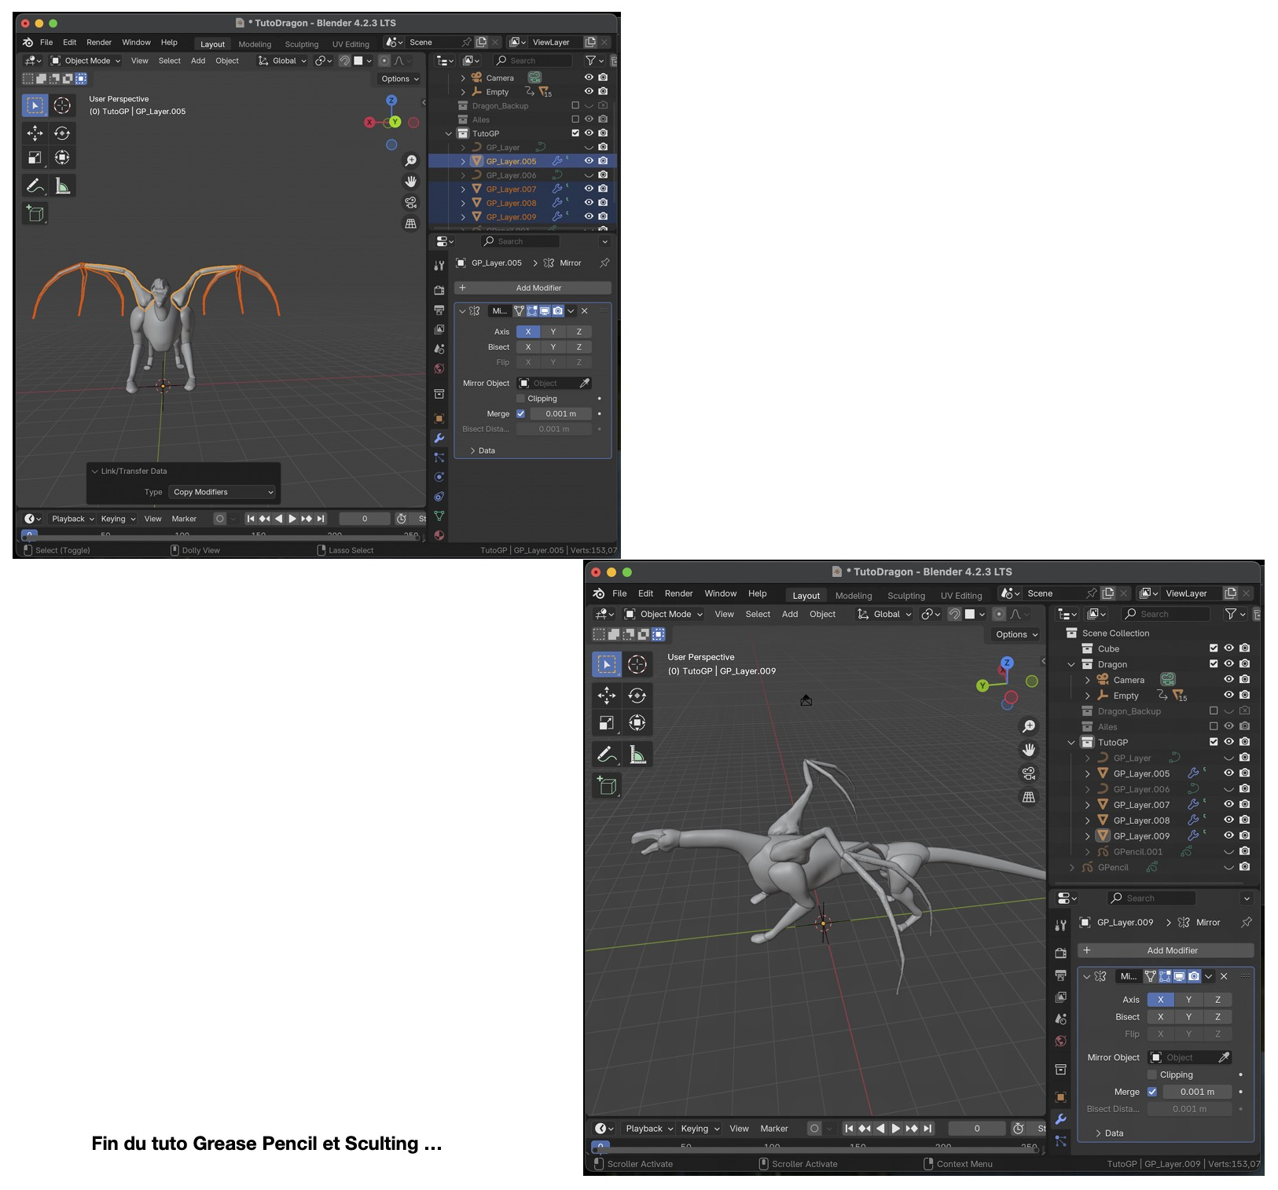Uncheck Merge checkbox in GP_Layer.009 Mirror modifier
Image resolution: width=1278 pixels, height=1190 pixels.
click(1152, 1092)
